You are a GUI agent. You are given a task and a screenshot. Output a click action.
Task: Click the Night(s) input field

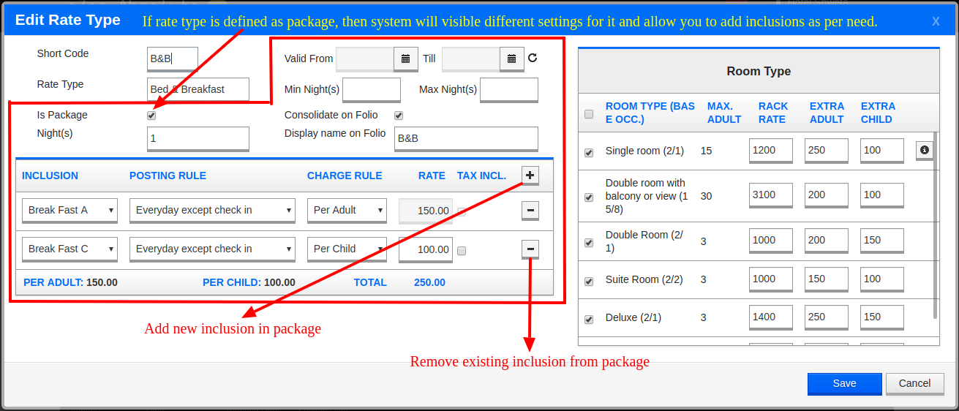[198, 138]
